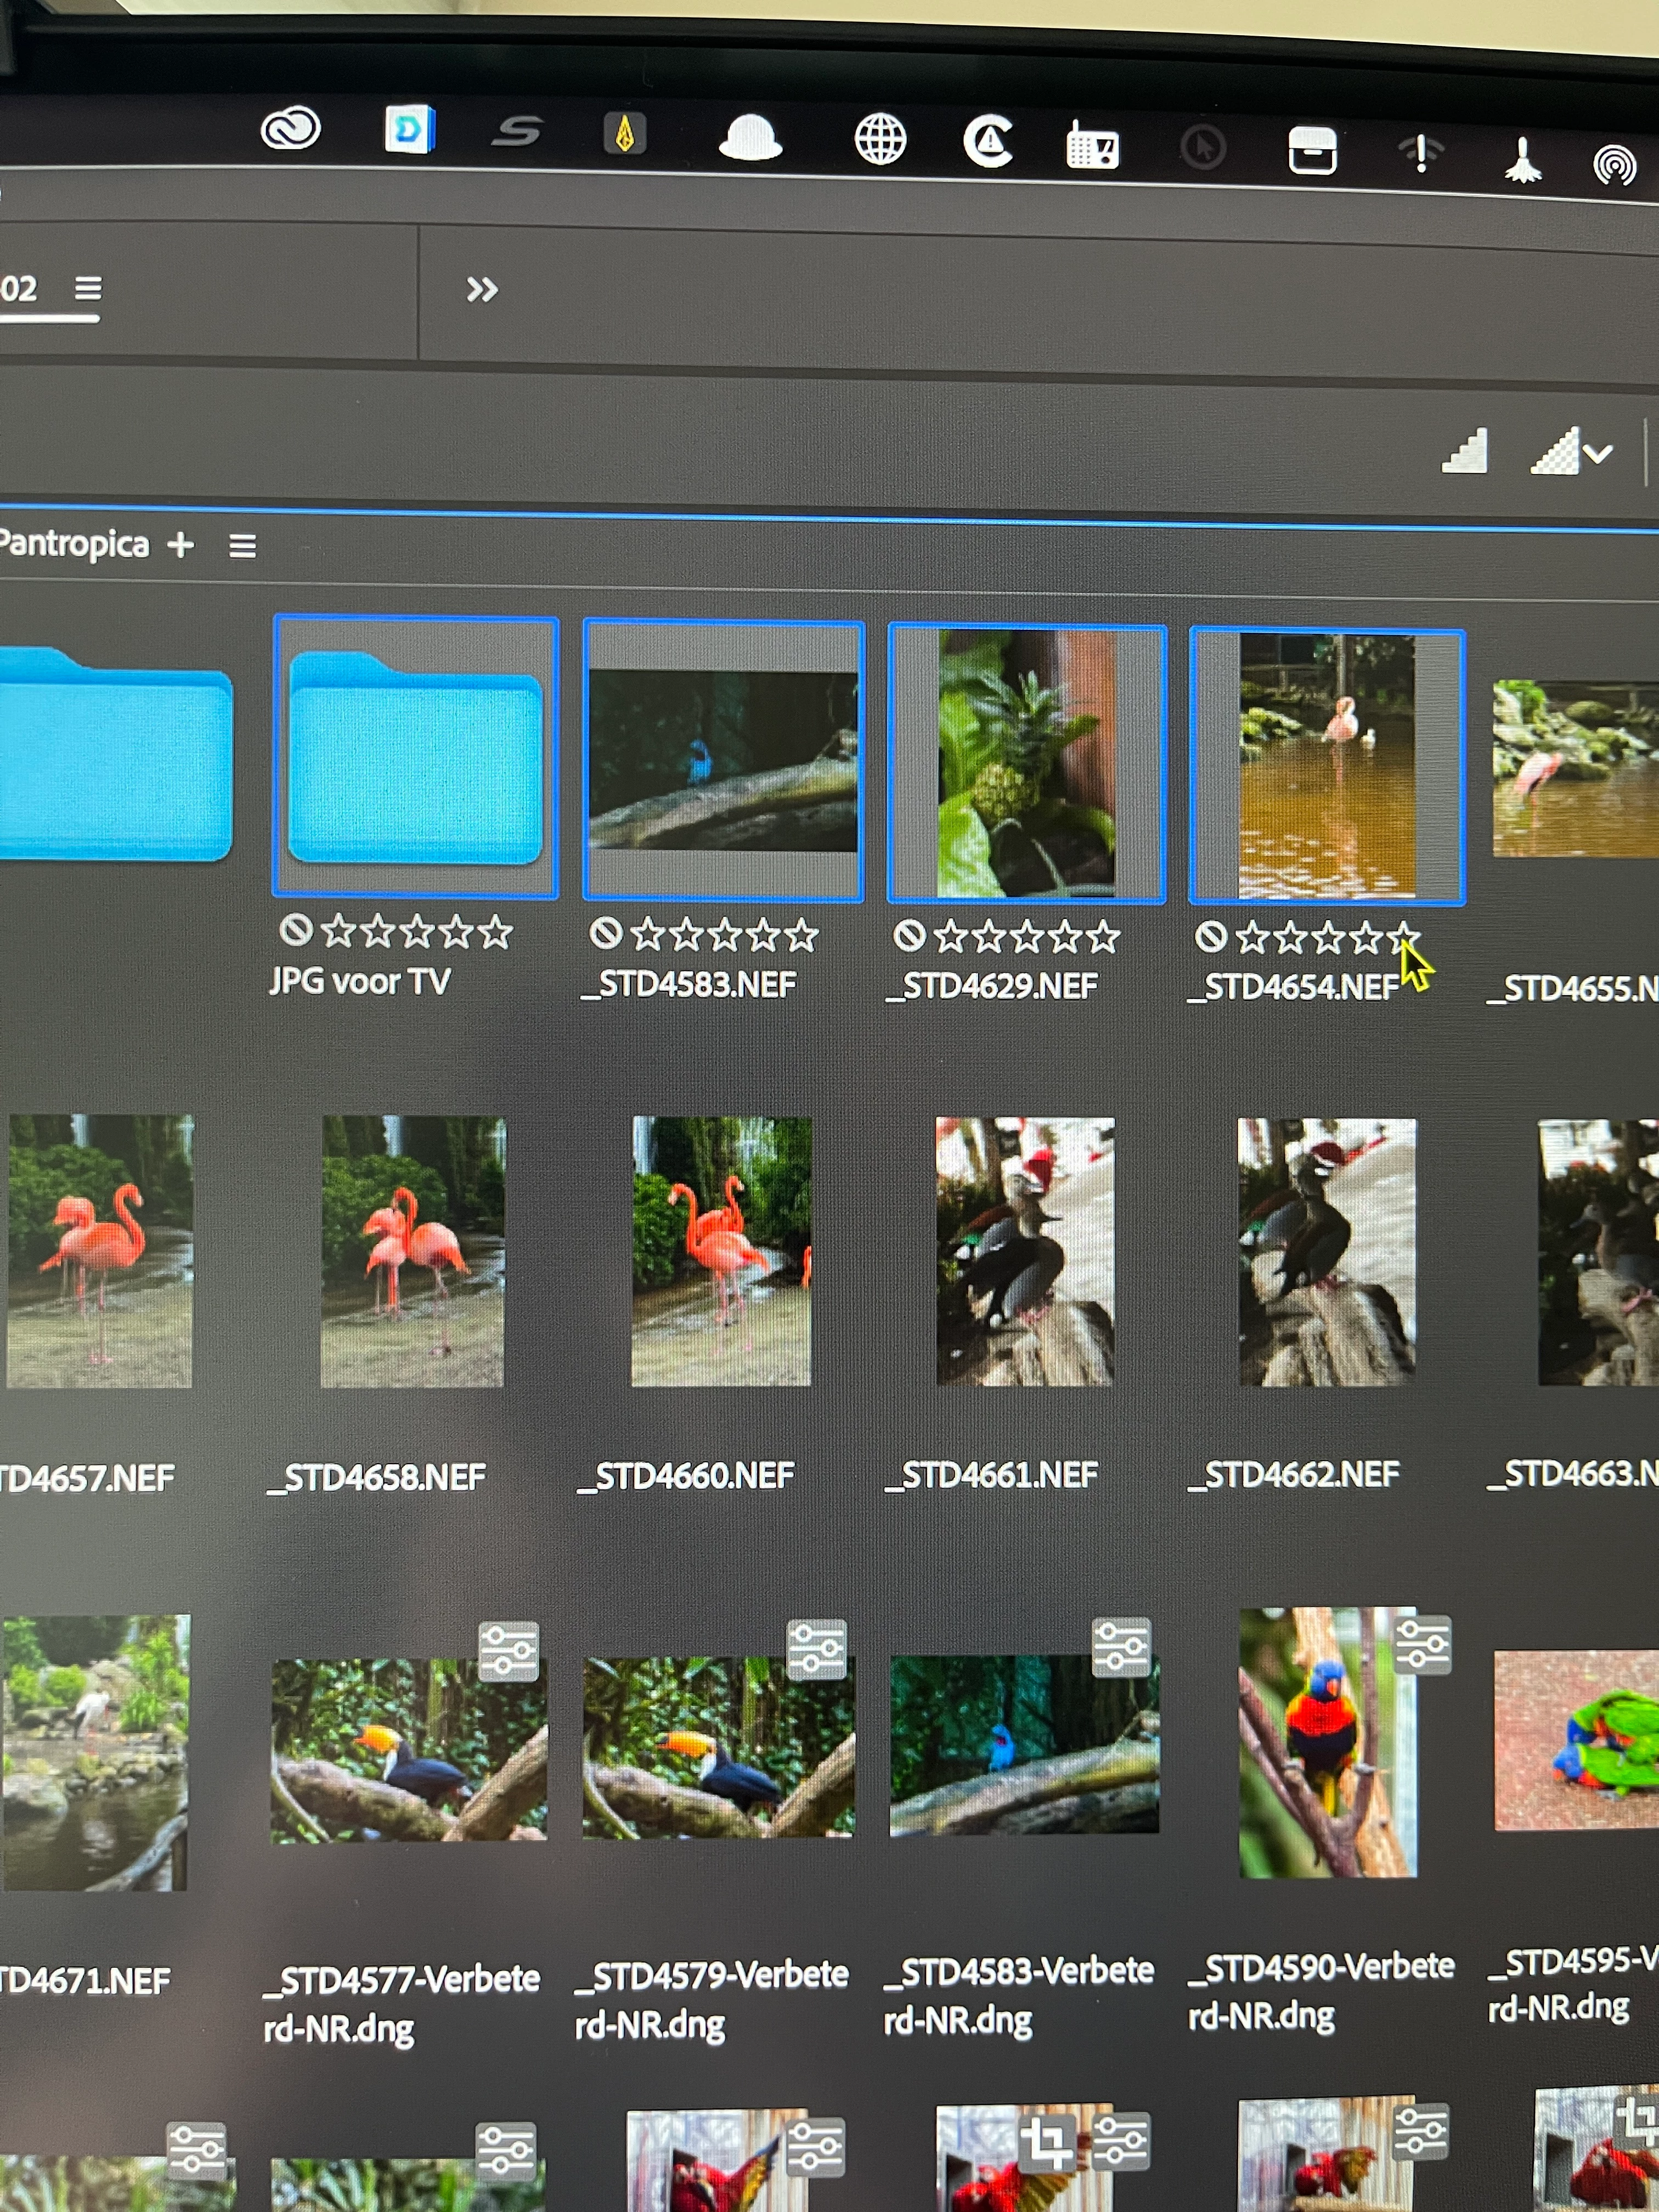Select the Pantropica content tab
Screen dimensions: 1659x2212
point(75,544)
